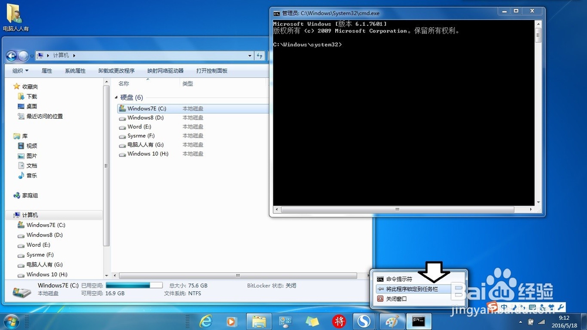Click the navigation pane scroll down arrow
The image size is (587, 330).
(x=106, y=276)
